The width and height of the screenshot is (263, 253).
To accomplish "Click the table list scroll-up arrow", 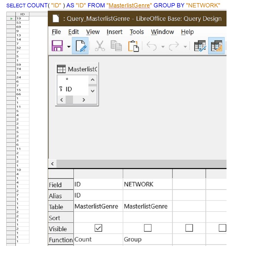I will click(x=93, y=80).
